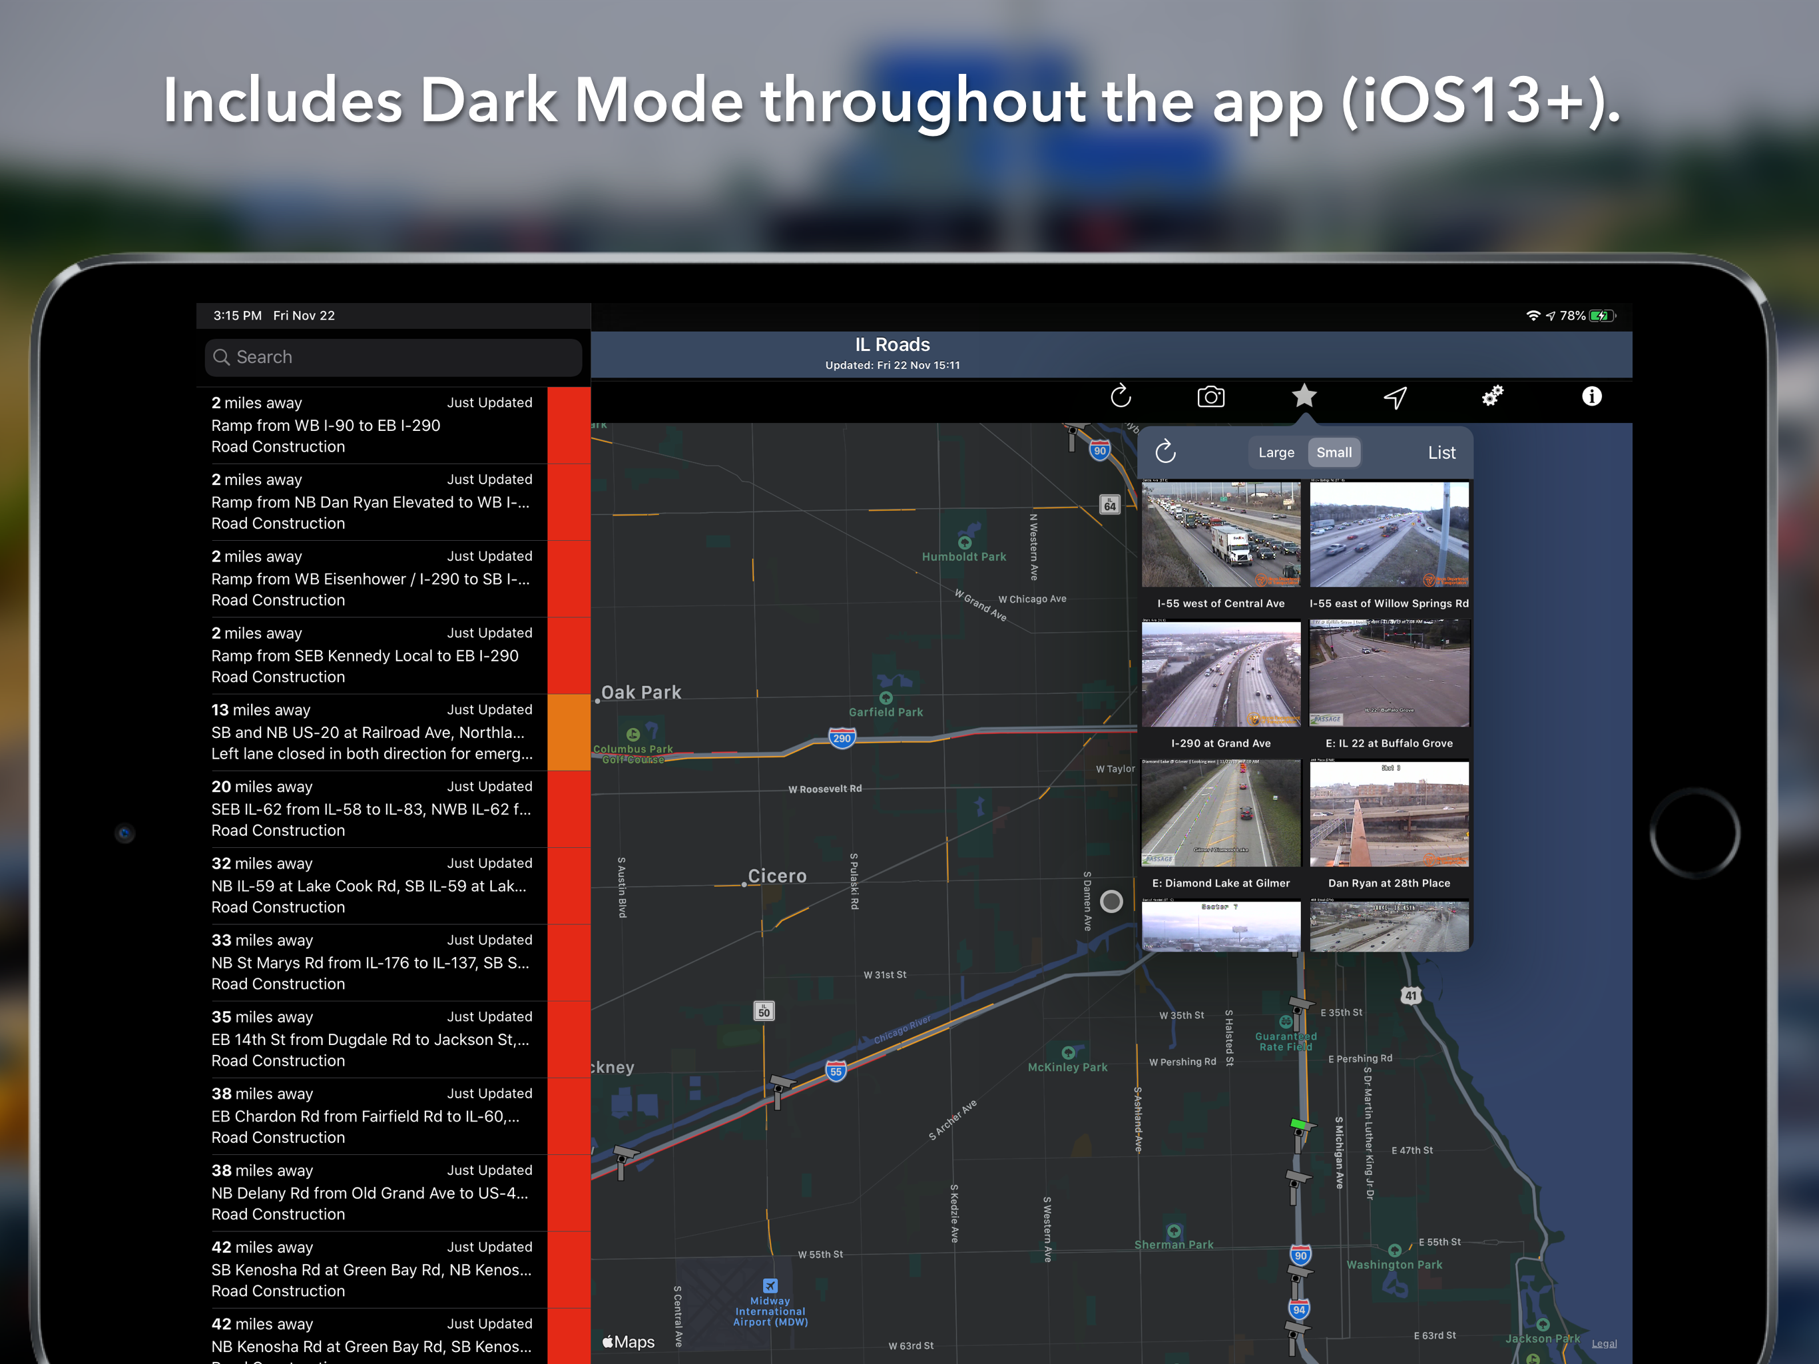1819x1364 pixels.
Task: Tap the Humboldt Park marker
Action: click(x=965, y=542)
